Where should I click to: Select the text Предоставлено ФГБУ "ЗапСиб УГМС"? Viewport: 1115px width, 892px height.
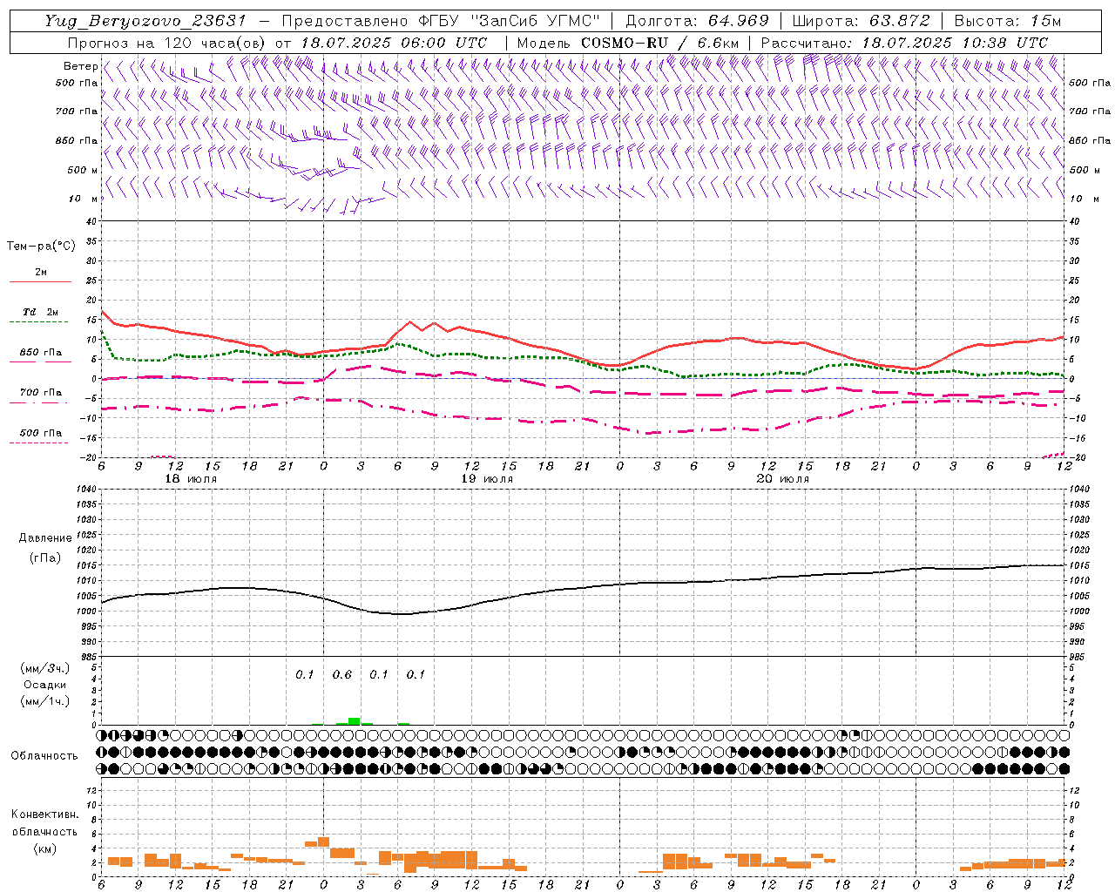pos(442,21)
